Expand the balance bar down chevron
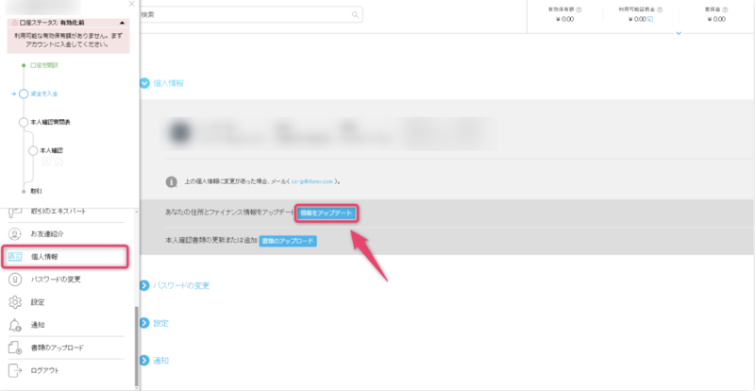The height and width of the screenshot is (391, 755). point(679,33)
